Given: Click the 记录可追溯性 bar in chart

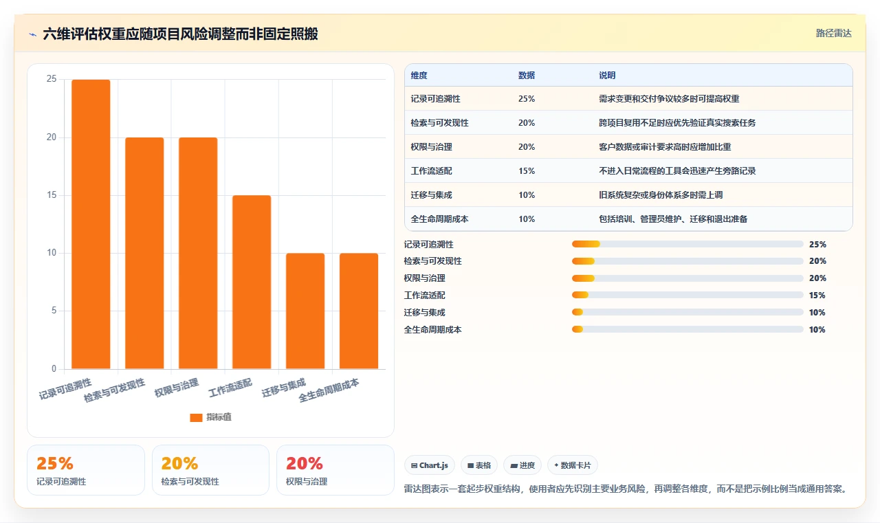Looking at the screenshot, I should coord(91,224).
